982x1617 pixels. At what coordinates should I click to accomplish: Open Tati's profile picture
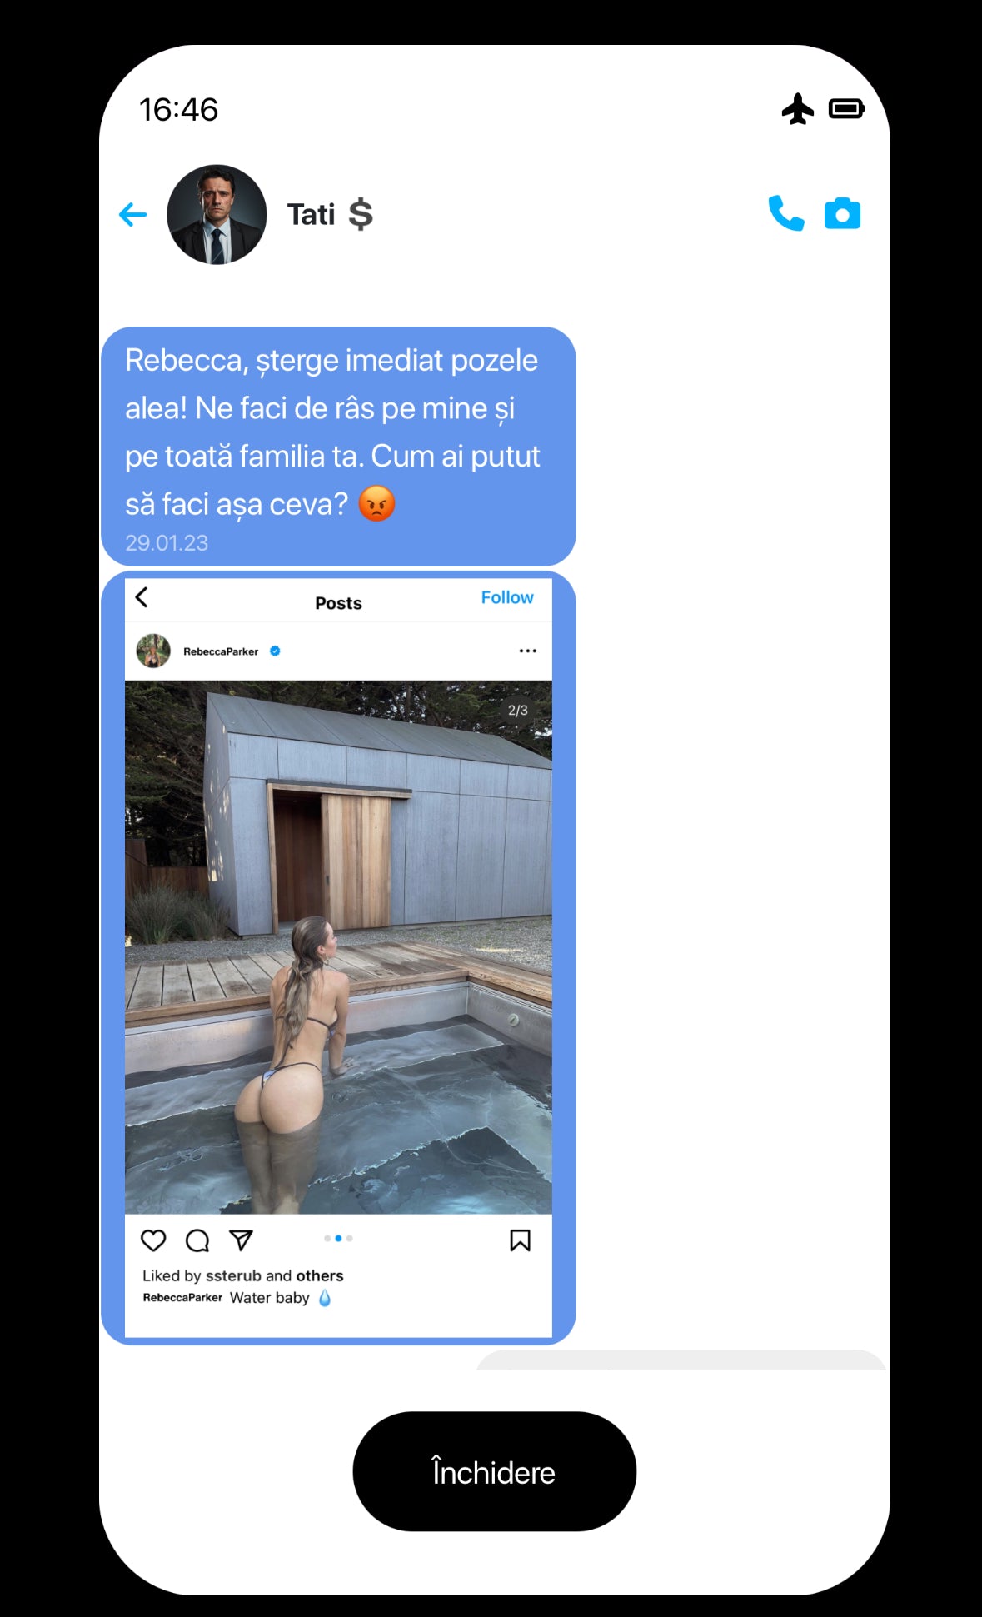click(x=217, y=214)
